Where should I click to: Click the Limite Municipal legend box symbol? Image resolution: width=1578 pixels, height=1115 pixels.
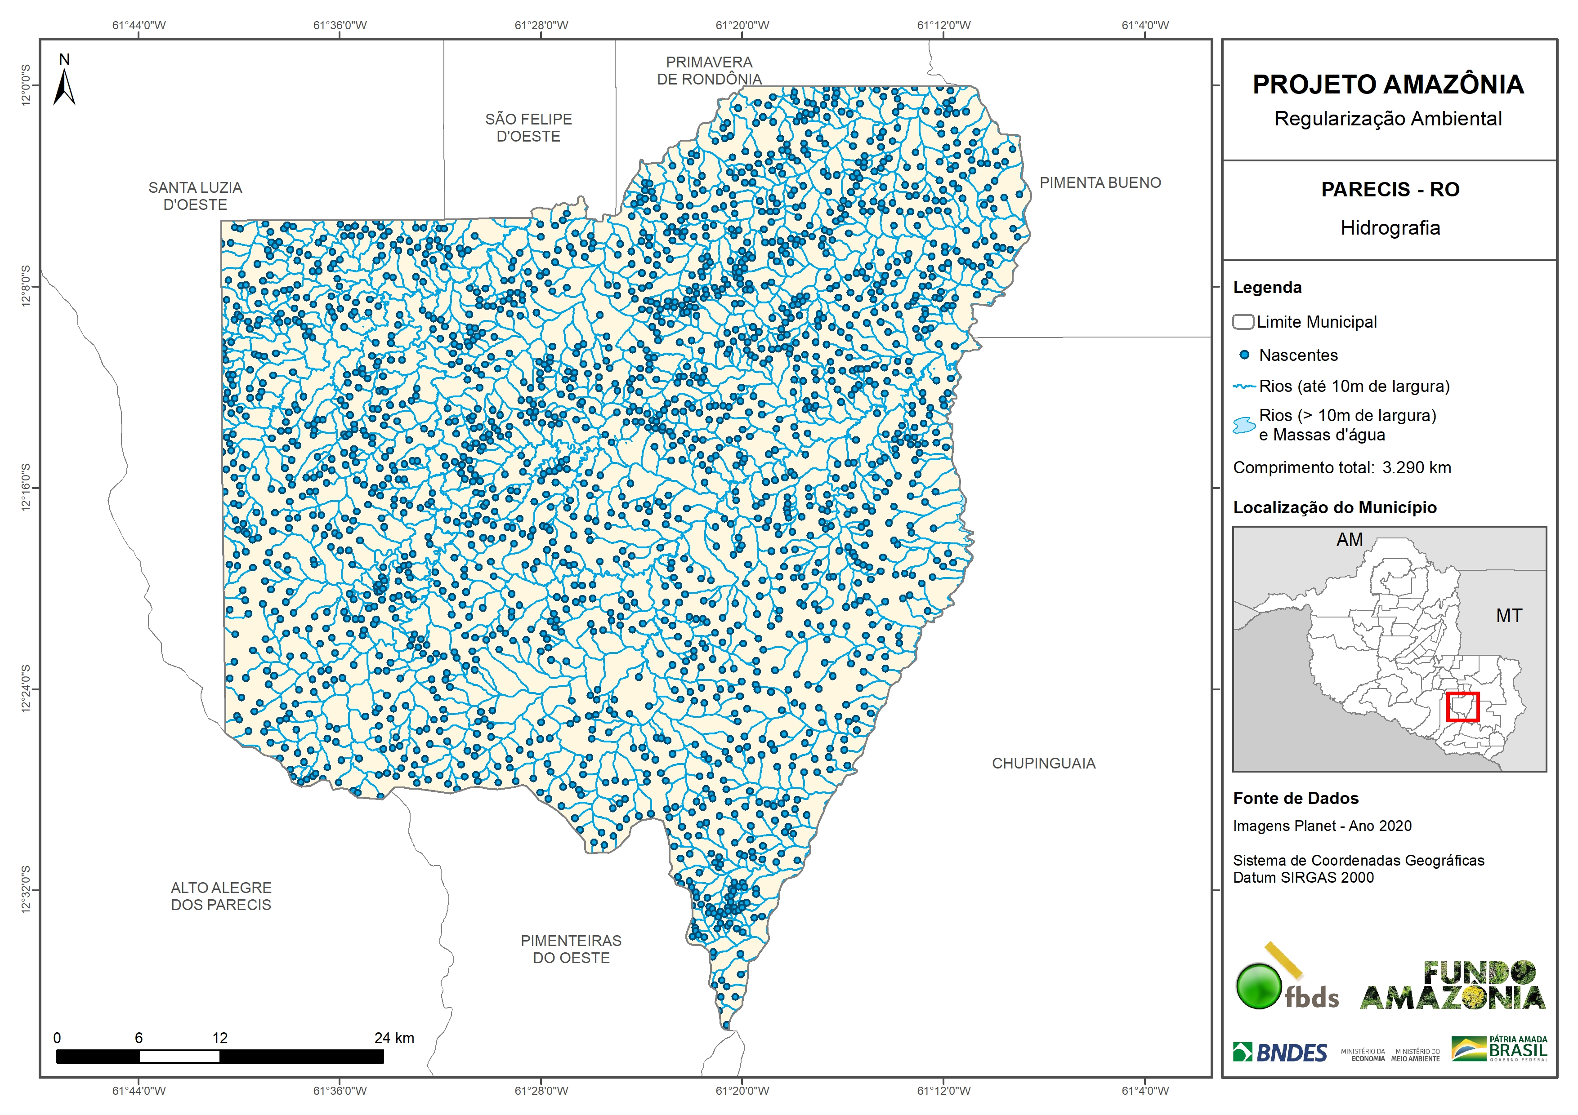pyautogui.click(x=1243, y=322)
